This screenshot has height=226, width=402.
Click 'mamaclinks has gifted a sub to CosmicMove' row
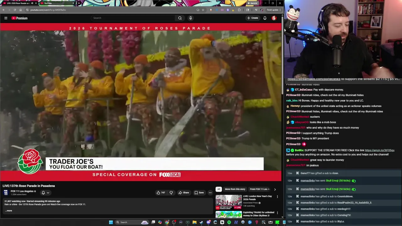pyautogui.click(x=344, y=196)
